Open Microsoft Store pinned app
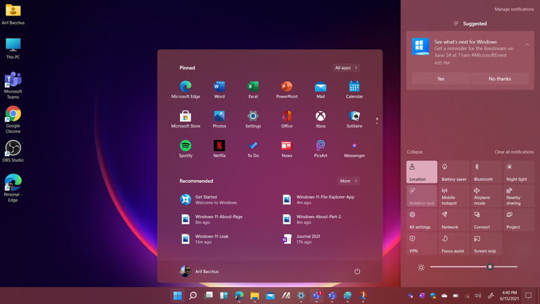 (186, 117)
